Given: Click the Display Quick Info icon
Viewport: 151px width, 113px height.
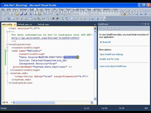Looking at the screenshot, I should click(x=39, y=19).
